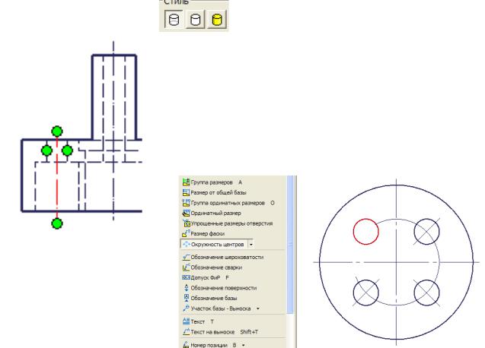Choose Группа размеров command
485x348 pixels.
(212, 182)
